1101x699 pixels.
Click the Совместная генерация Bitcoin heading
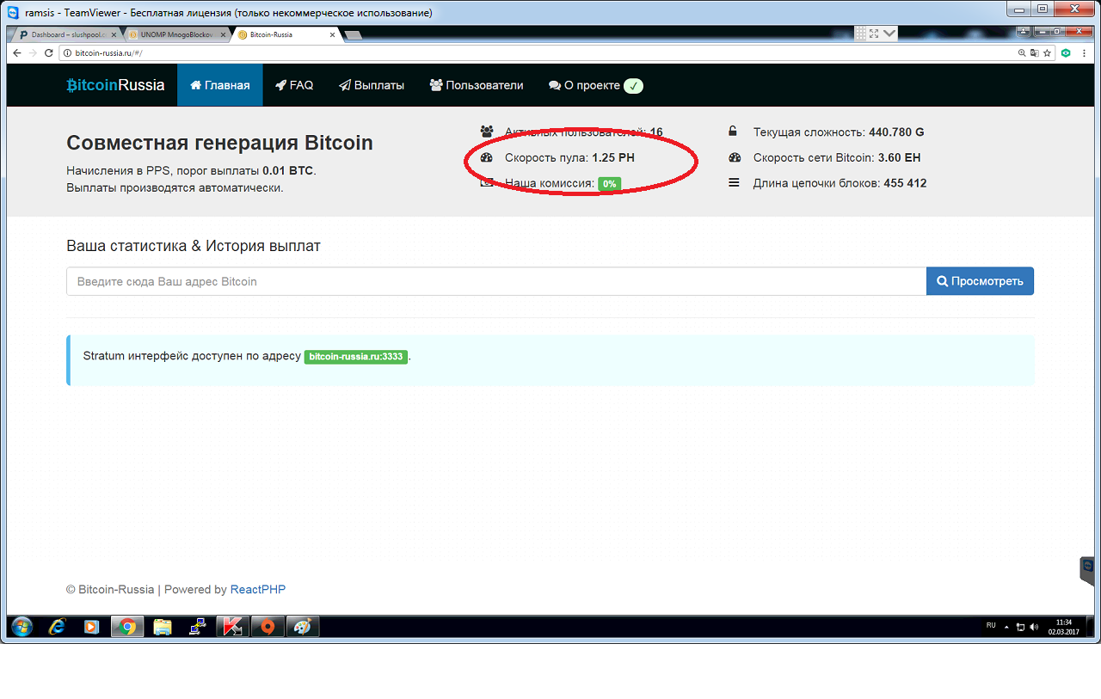tap(219, 143)
